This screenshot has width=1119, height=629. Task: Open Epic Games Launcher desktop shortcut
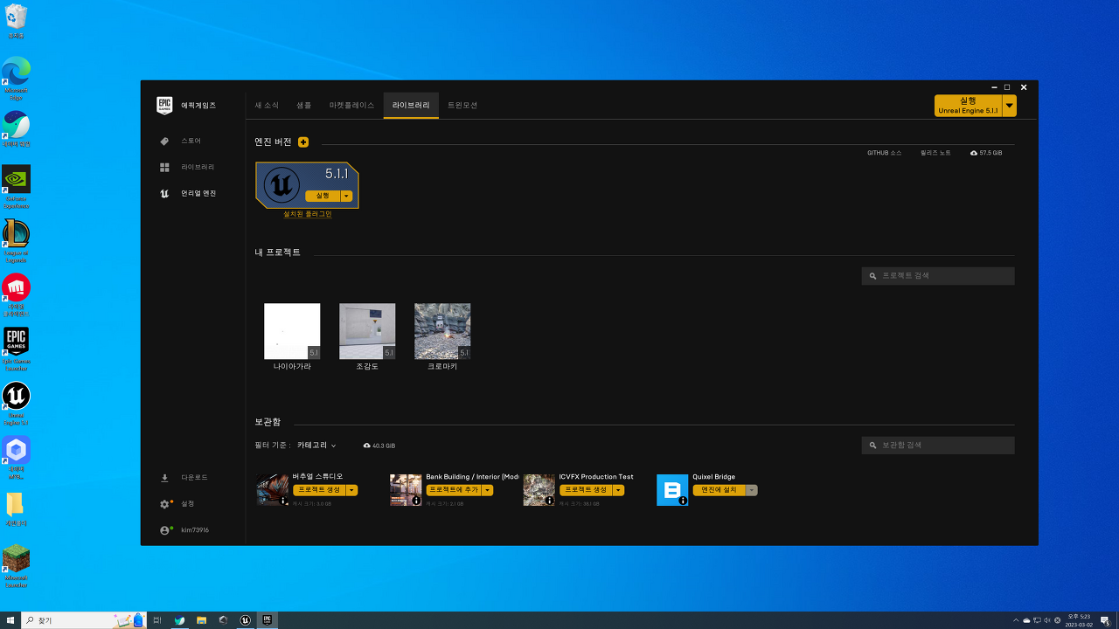(16, 349)
